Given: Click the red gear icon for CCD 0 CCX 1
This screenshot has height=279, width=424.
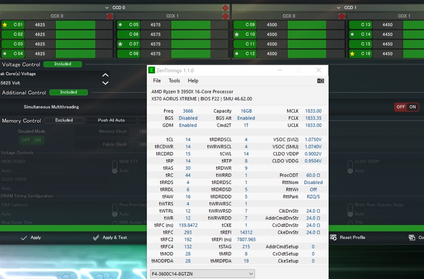Looking at the screenshot, I should tap(225, 16).
